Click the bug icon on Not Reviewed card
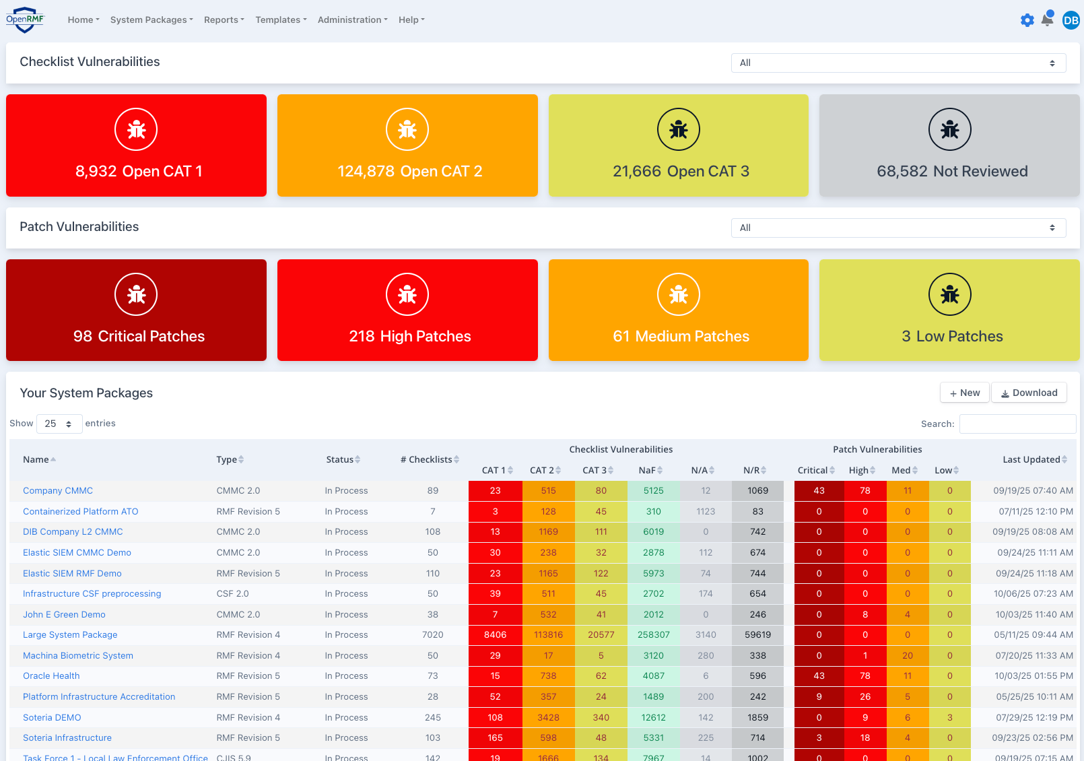This screenshot has height=761, width=1084. pos(949,129)
